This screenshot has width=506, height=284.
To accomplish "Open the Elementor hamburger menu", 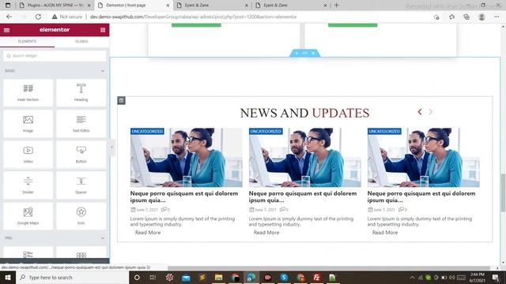I will (6, 30).
